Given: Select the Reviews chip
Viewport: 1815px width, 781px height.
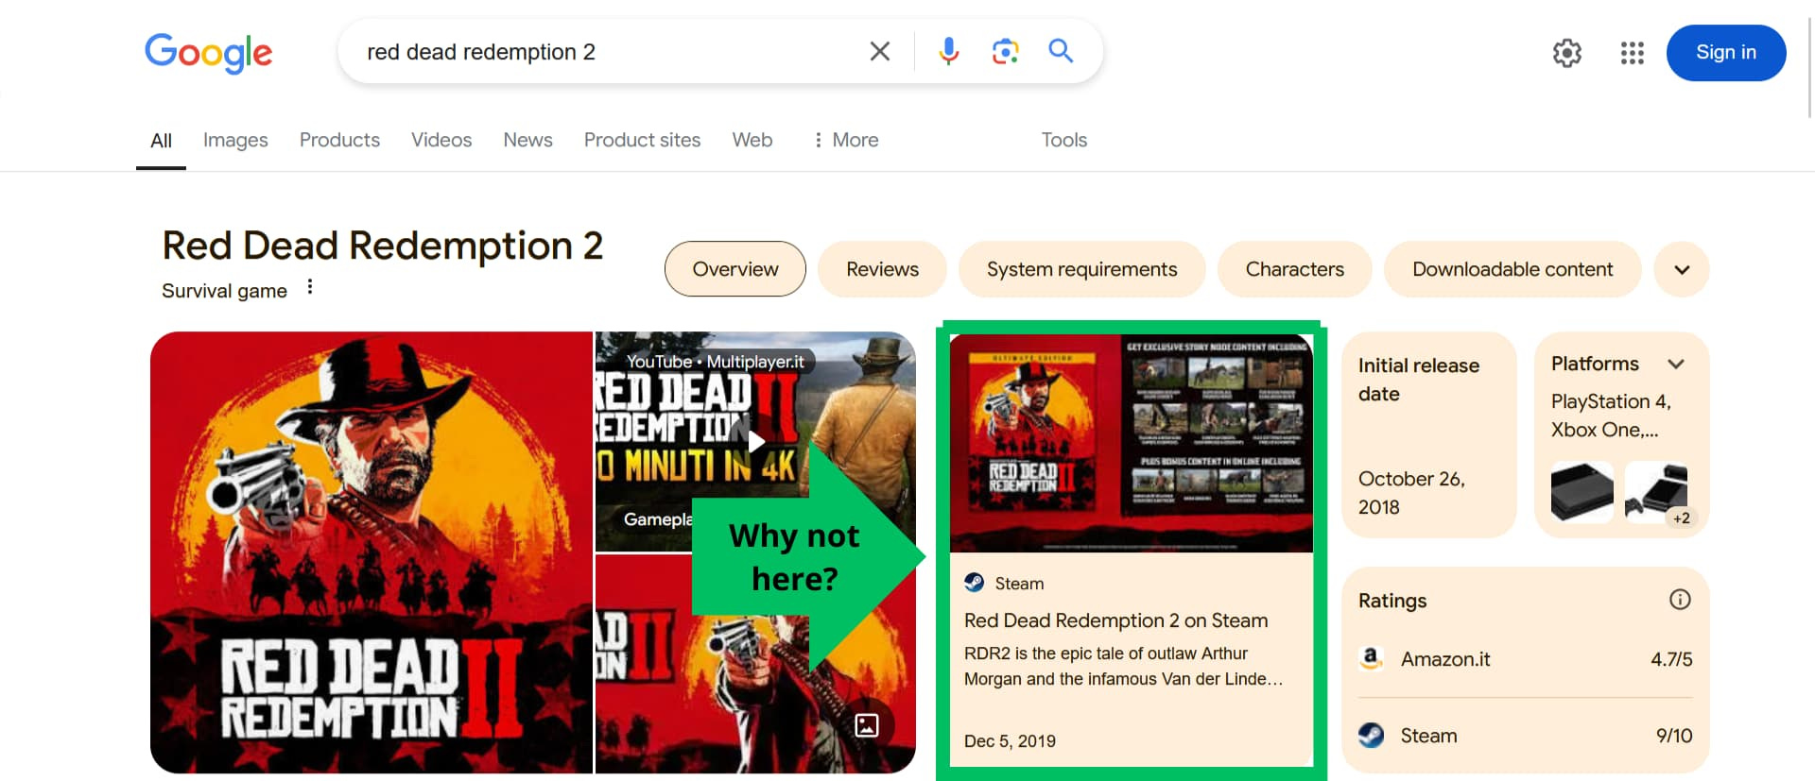Looking at the screenshot, I should pyautogui.click(x=882, y=269).
